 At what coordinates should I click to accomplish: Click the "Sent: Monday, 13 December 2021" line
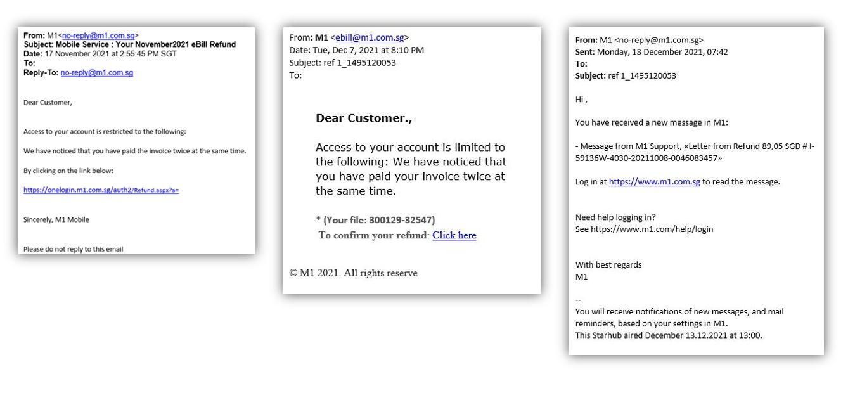click(652, 52)
